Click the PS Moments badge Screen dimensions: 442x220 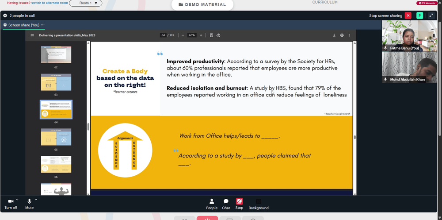[x=426, y=3]
